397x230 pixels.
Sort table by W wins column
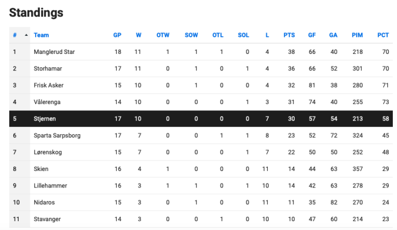pyautogui.click(x=139, y=35)
